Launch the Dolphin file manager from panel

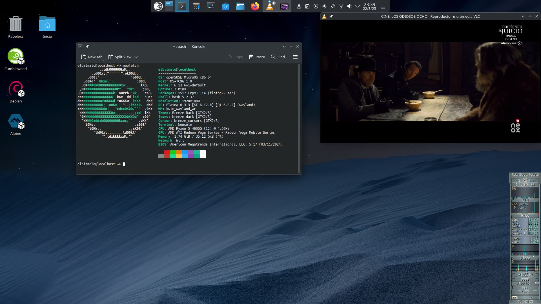(x=240, y=6)
